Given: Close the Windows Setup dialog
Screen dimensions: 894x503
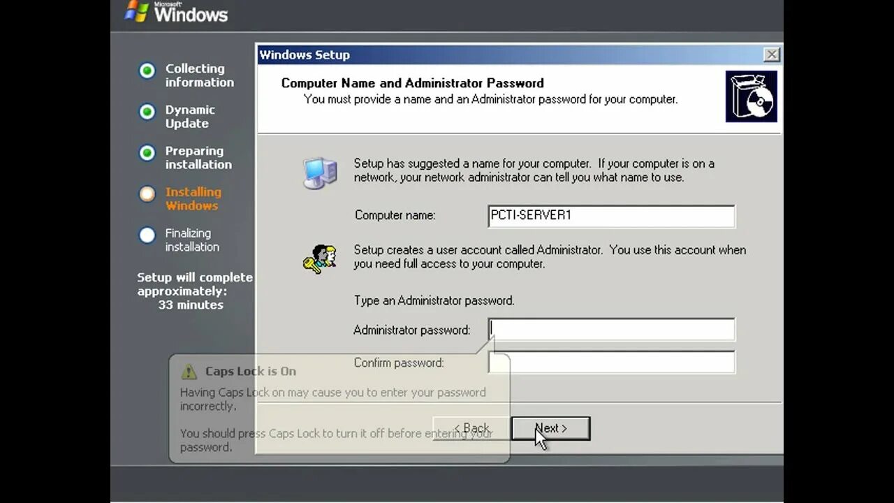Looking at the screenshot, I should (x=771, y=54).
